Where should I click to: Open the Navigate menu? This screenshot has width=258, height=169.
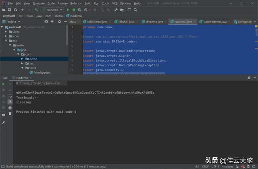point(39,3)
